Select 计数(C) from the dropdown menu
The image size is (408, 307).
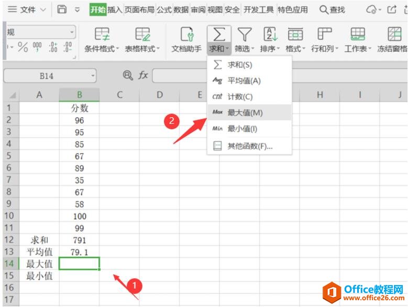[249, 97]
